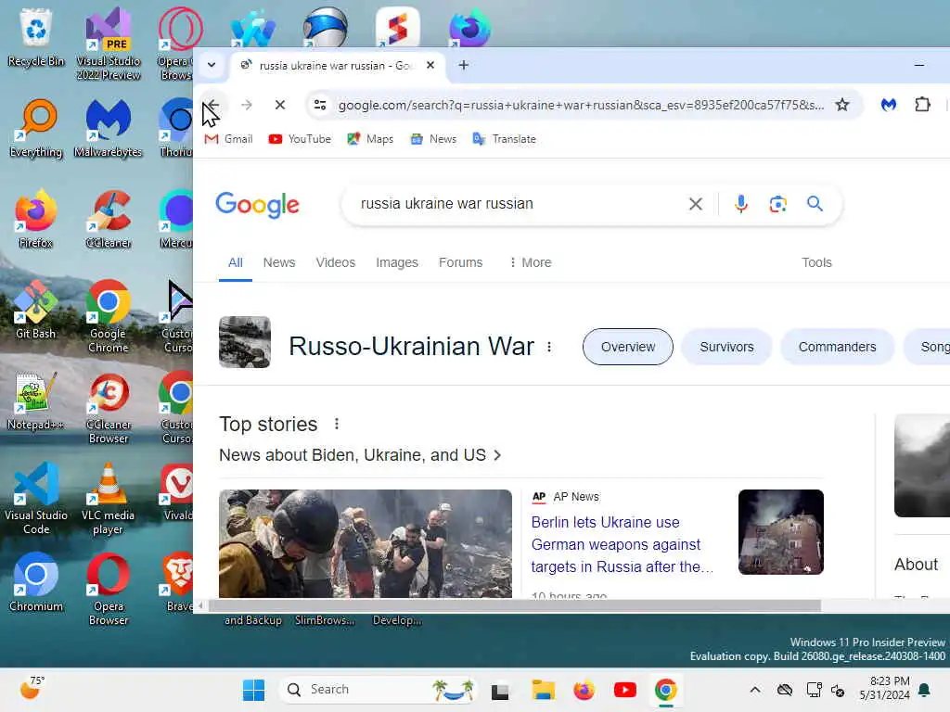The width and height of the screenshot is (950, 712).
Task: Click the Chrome forward arrow button
Action: point(246,105)
